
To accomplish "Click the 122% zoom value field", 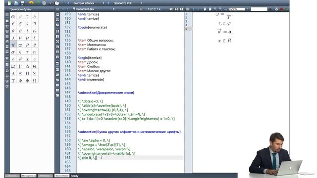I will coord(237,9).
